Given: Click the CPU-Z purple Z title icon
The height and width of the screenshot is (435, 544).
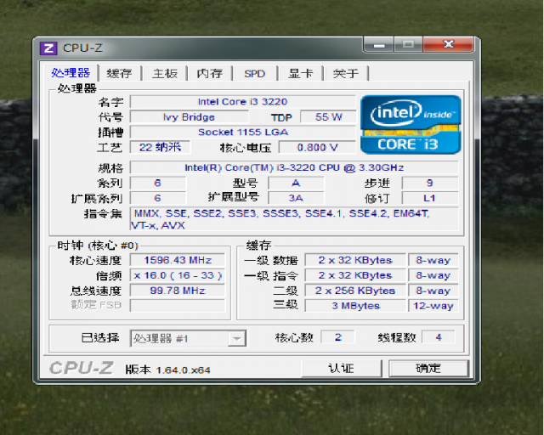Looking at the screenshot, I should [x=48, y=48].
